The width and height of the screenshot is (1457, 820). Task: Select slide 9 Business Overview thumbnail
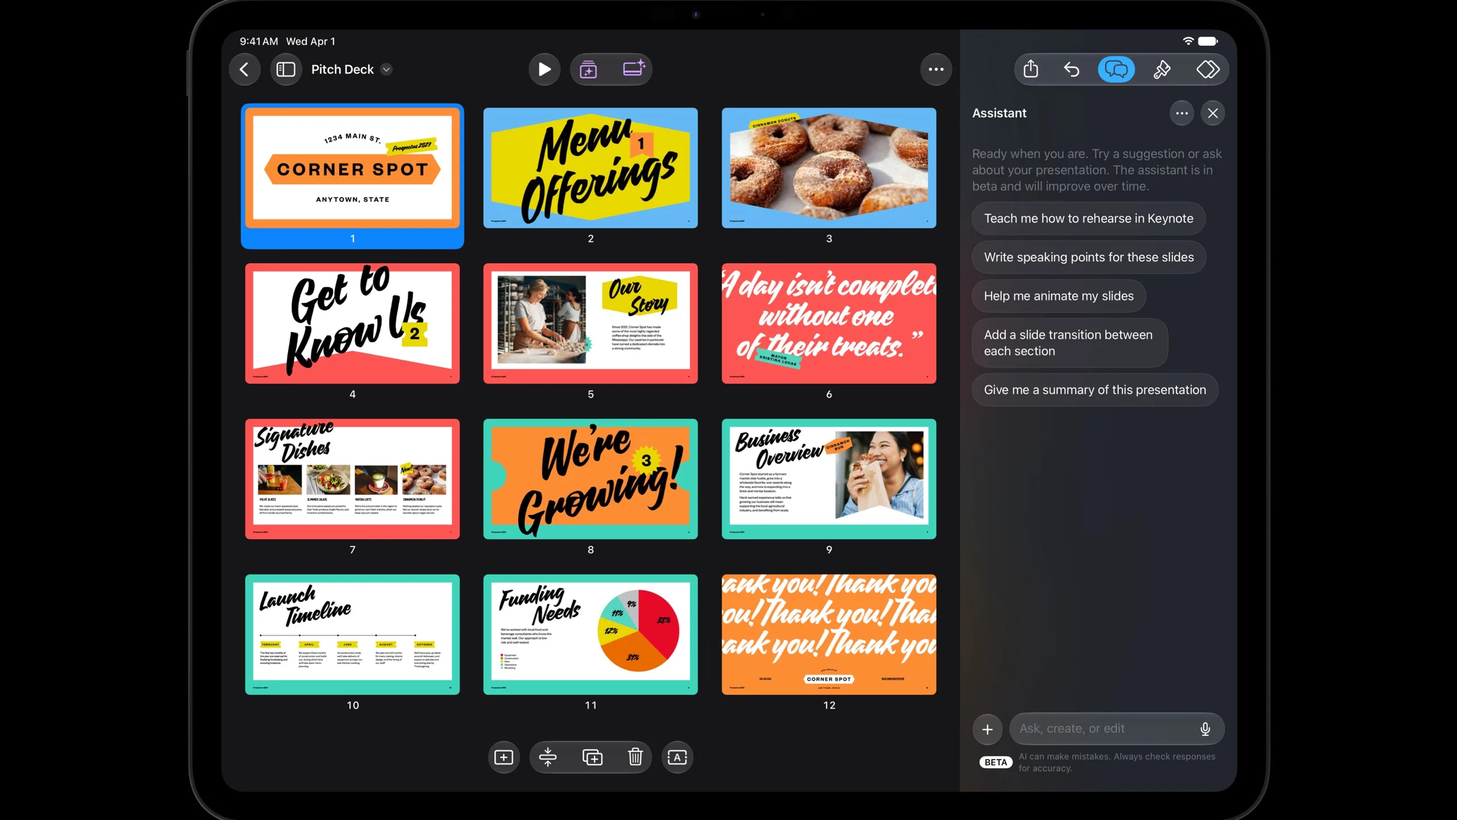tap(829, 479)
